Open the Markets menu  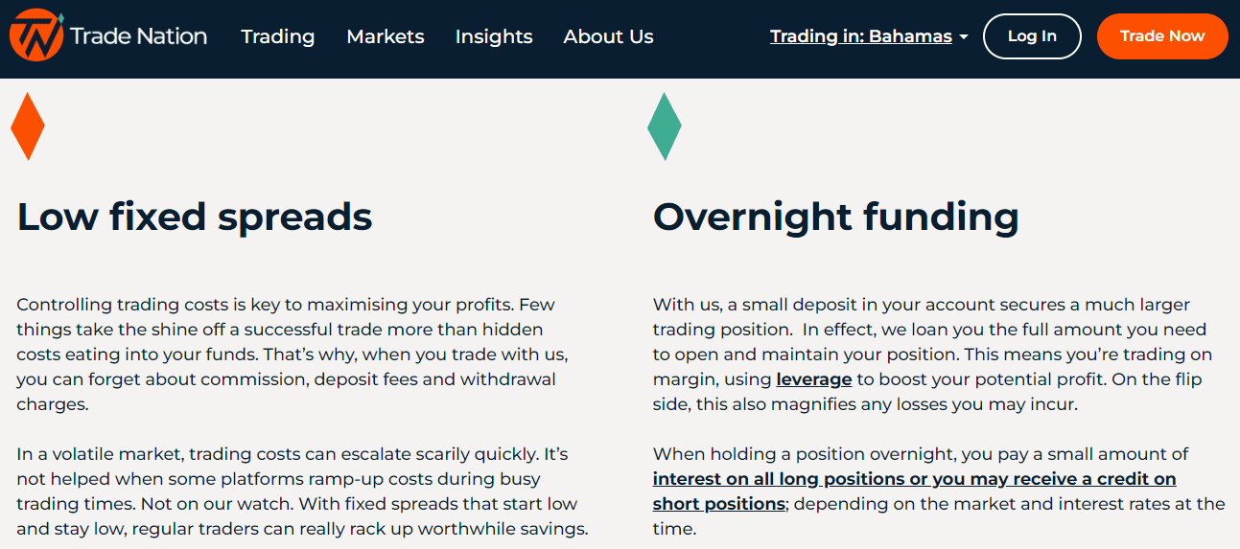[386, 36]
